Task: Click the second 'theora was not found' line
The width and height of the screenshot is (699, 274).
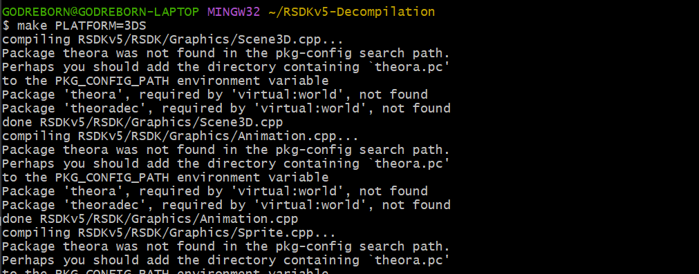Action: (x=226, y=150)
